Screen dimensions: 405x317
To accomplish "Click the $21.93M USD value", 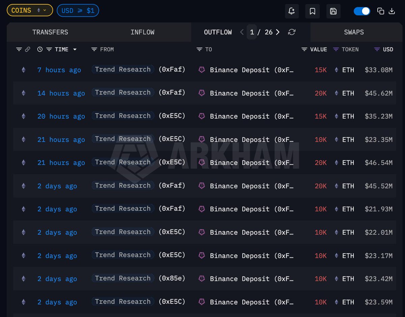I will pos(379,209).
